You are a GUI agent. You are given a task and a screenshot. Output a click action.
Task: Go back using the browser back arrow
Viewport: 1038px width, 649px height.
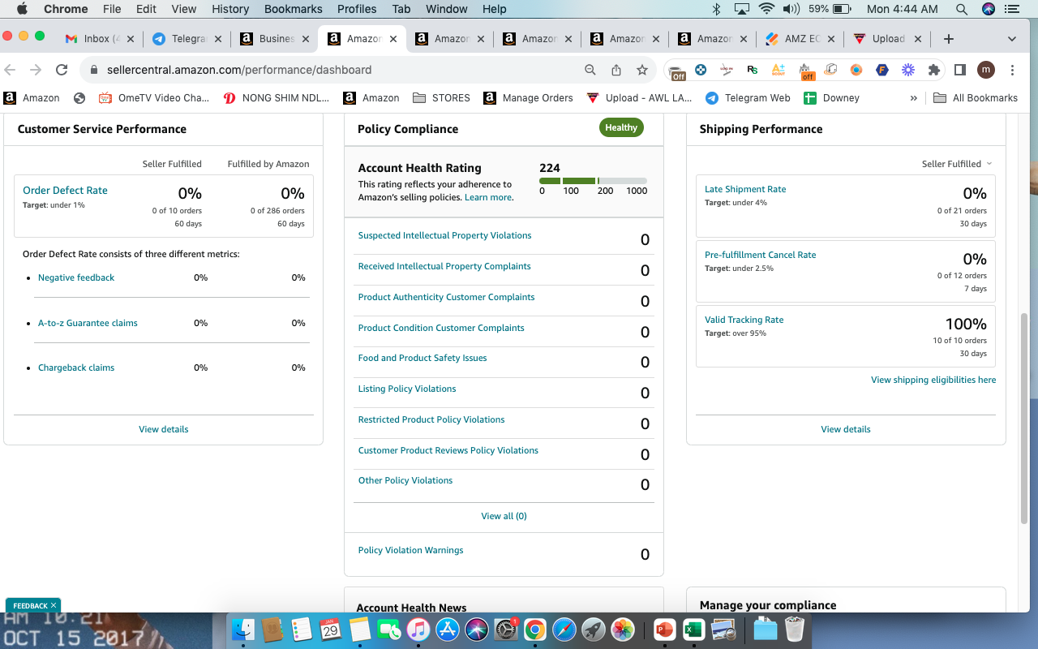[x=11, y=70]
